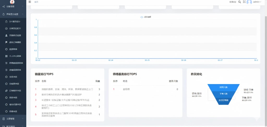This screenshot has width=267, height=127.
Task: Open 城市代理中心 sidebar item
Action: [x=13, y=104]
